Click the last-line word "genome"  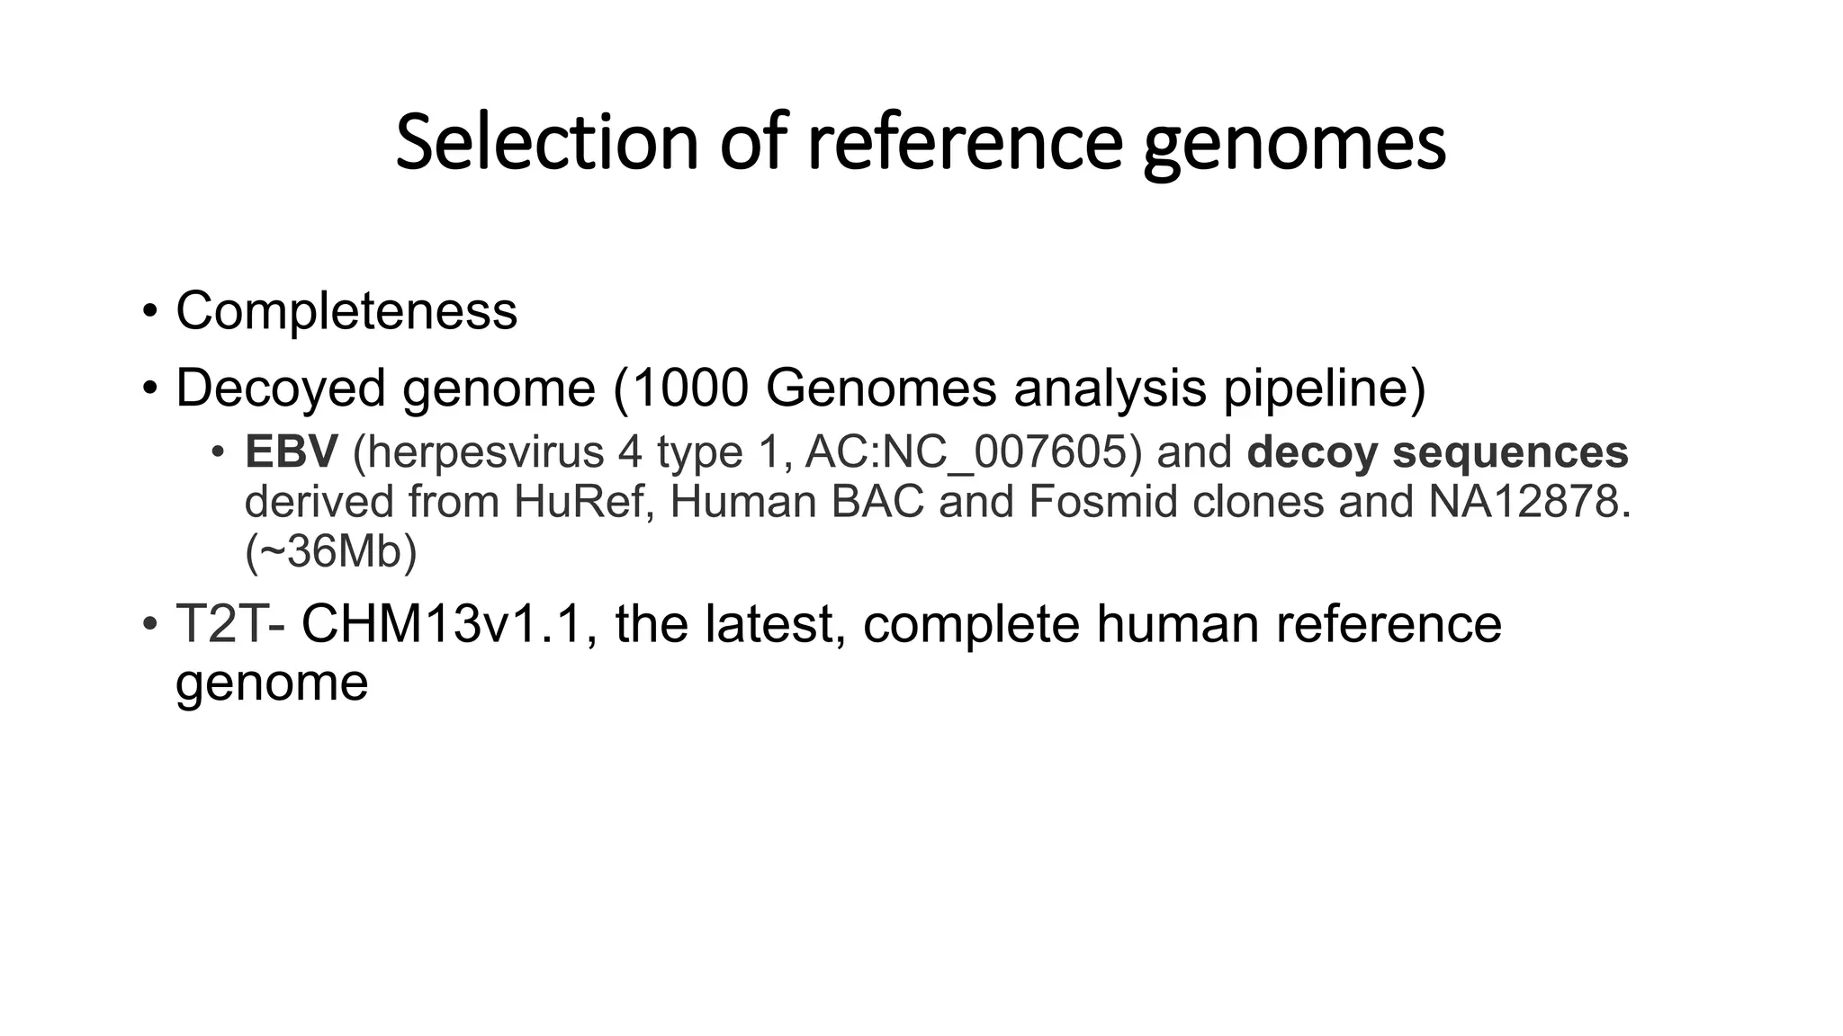click(x=272, y=683)
